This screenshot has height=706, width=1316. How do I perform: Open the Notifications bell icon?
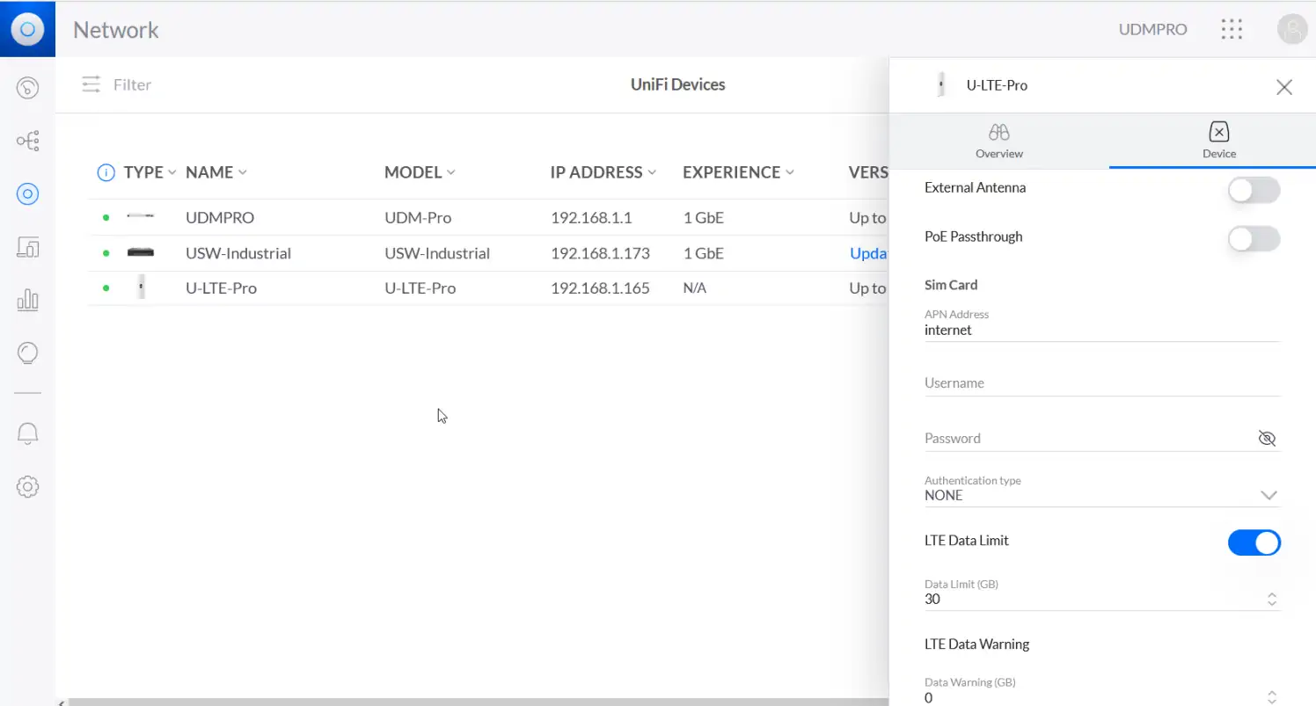coord(27,433)
